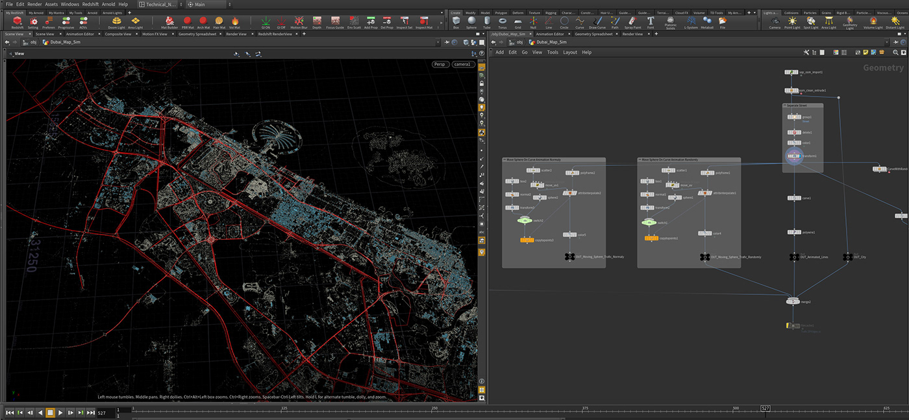Viewport: 909px width, 420px height.
Task: Click the merge2 node
Action: (792, 301)
